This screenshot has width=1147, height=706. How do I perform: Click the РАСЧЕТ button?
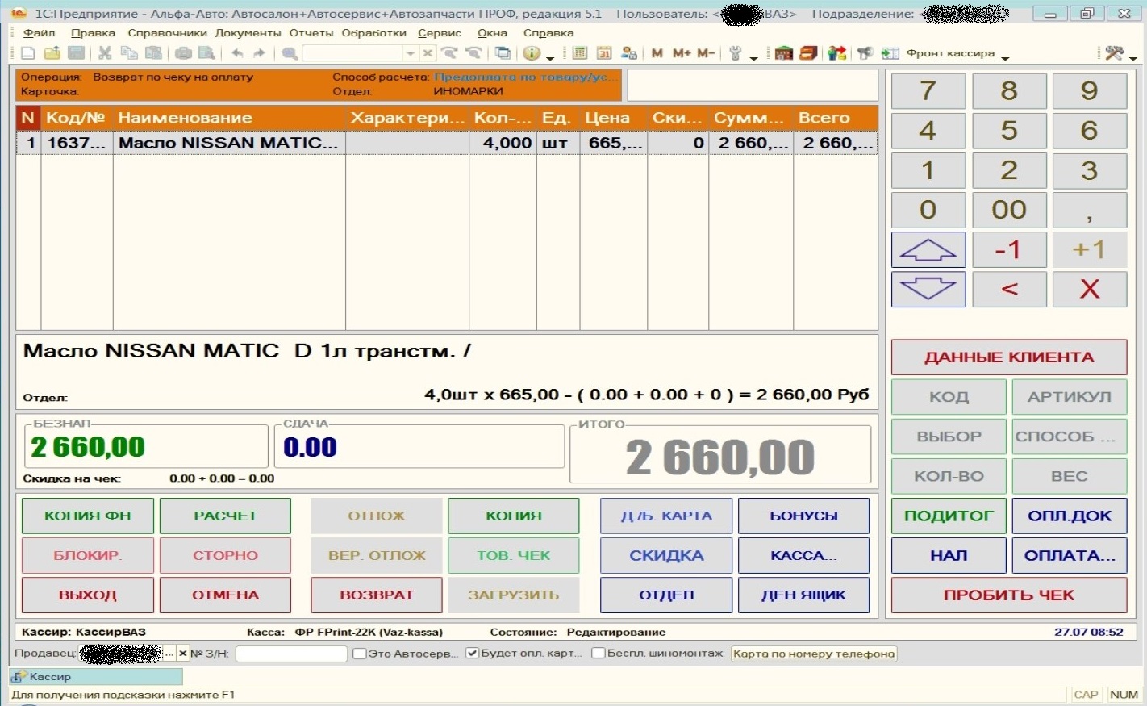(225, 516)
